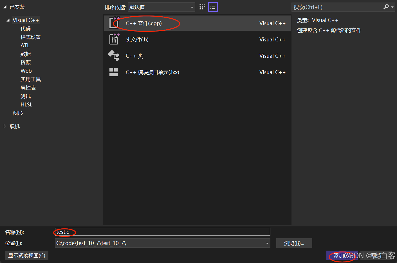This screenshot has width=397, height=263.
Task: Select 代码 in the category tree
Action: 26,29
